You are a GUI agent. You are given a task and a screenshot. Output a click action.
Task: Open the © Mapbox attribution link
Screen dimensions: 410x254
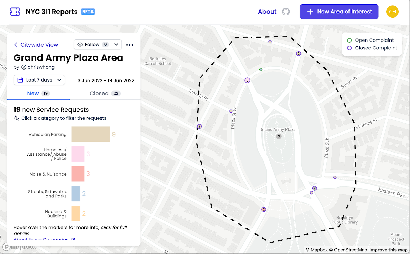point(316,250)
